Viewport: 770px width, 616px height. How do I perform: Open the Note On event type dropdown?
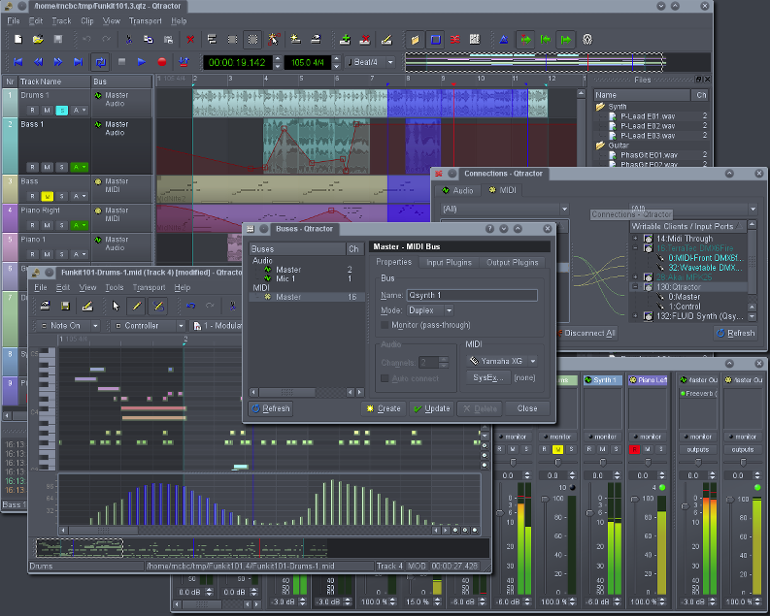pyautogui.click(x=67, y=326)
